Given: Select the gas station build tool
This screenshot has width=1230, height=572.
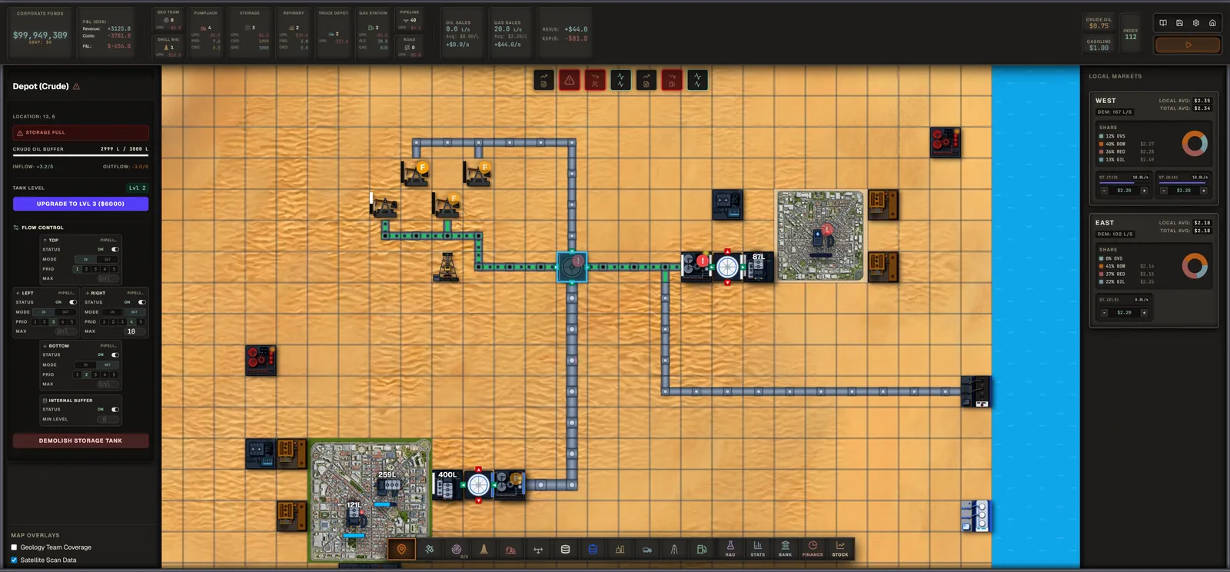Looking at the screenshot, I should click(702, 549).
